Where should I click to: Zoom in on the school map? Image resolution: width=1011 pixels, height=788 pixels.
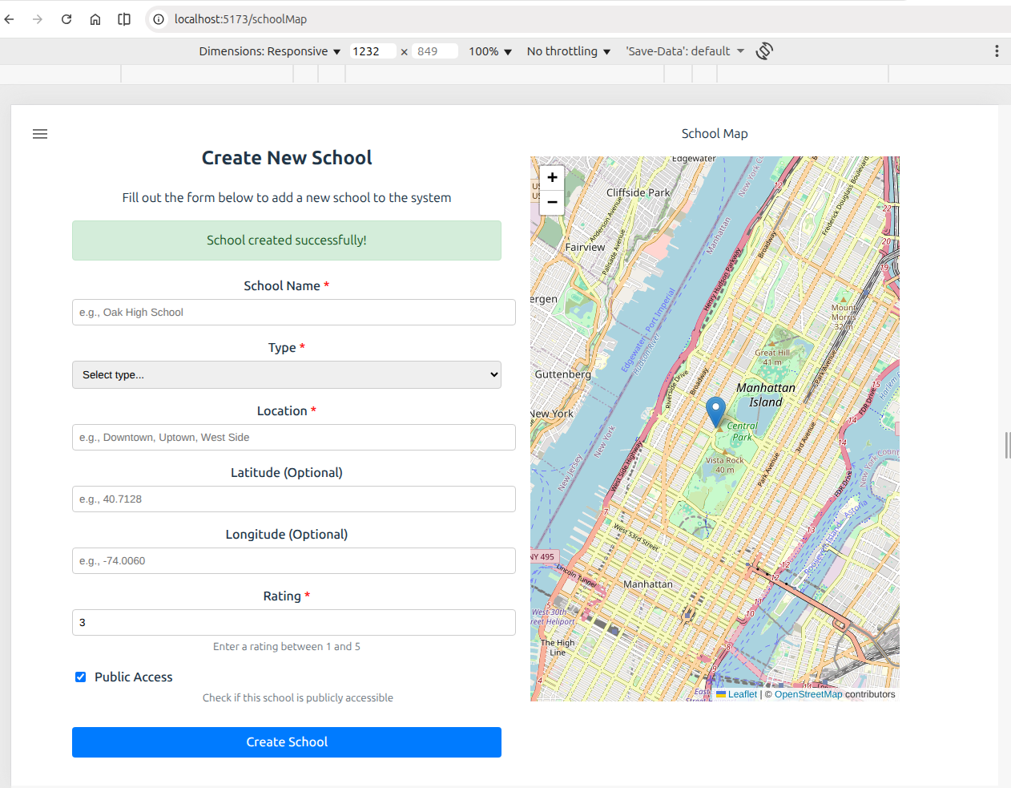[552, 177]
